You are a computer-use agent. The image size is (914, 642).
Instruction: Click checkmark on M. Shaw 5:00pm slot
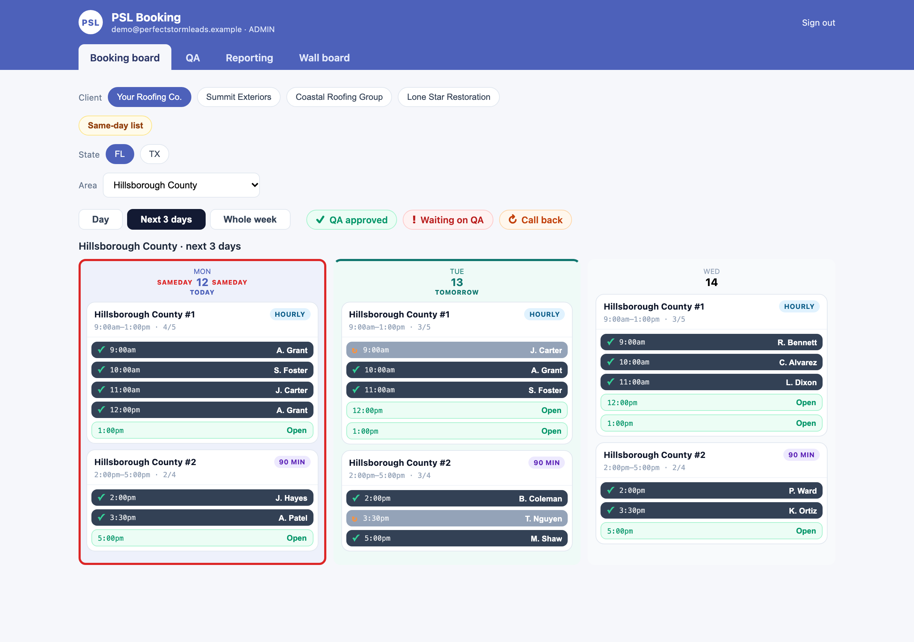click(x=356, y=538)
